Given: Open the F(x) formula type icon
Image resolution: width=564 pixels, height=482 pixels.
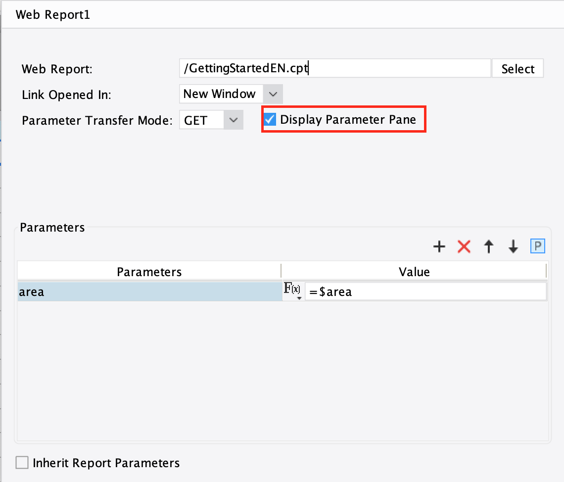Looking at the screenshot, I should [x=292, y=290].
